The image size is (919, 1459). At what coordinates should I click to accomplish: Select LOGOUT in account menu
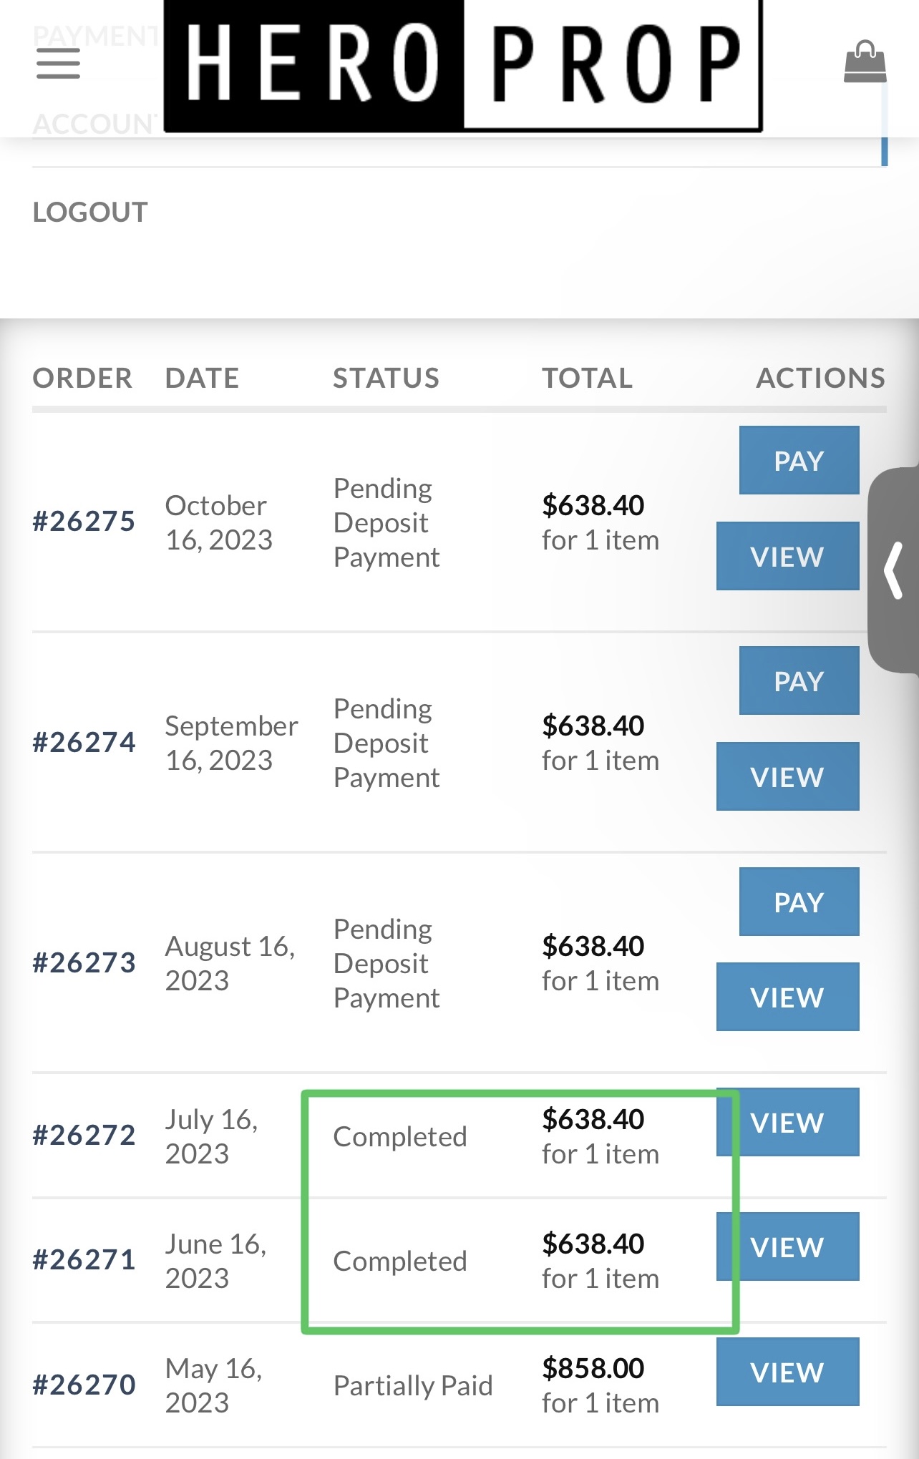[x=90, y=212]
